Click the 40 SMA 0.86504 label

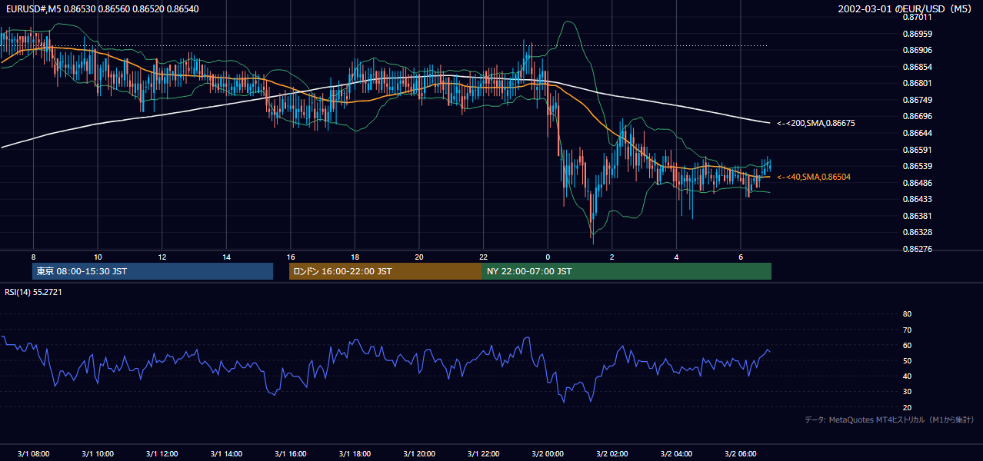click(814, 177)
